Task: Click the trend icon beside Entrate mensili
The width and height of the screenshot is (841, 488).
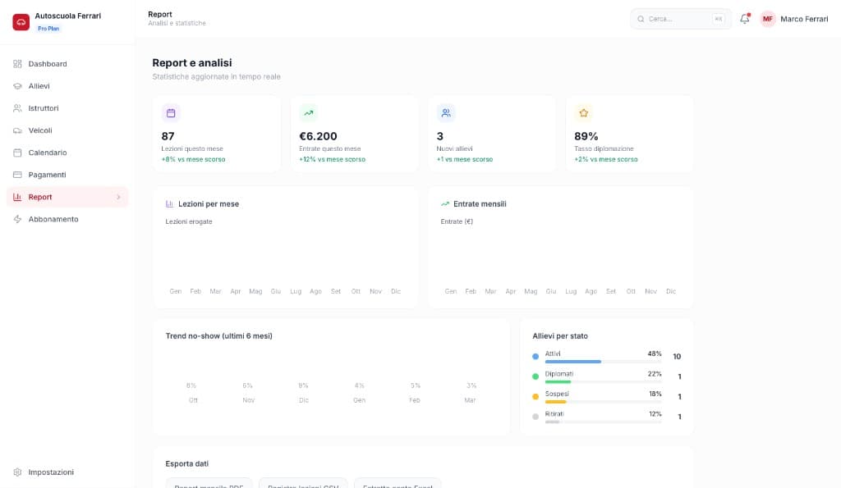Action: point(445,203)
